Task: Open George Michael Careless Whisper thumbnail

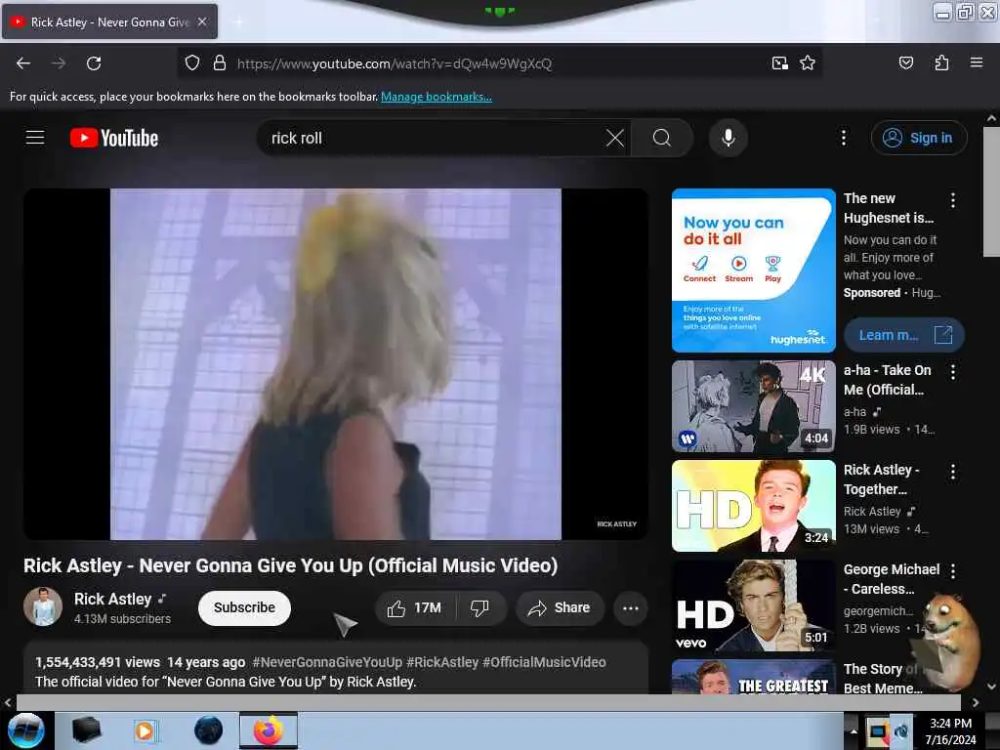Action: click(x=753, y=605)
